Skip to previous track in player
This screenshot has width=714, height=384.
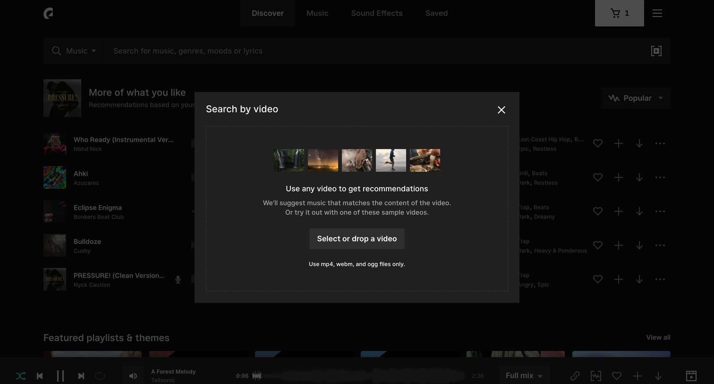(40, 376)
